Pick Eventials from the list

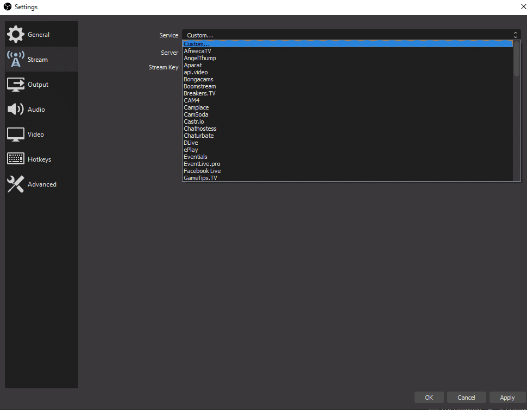[348, 157]
